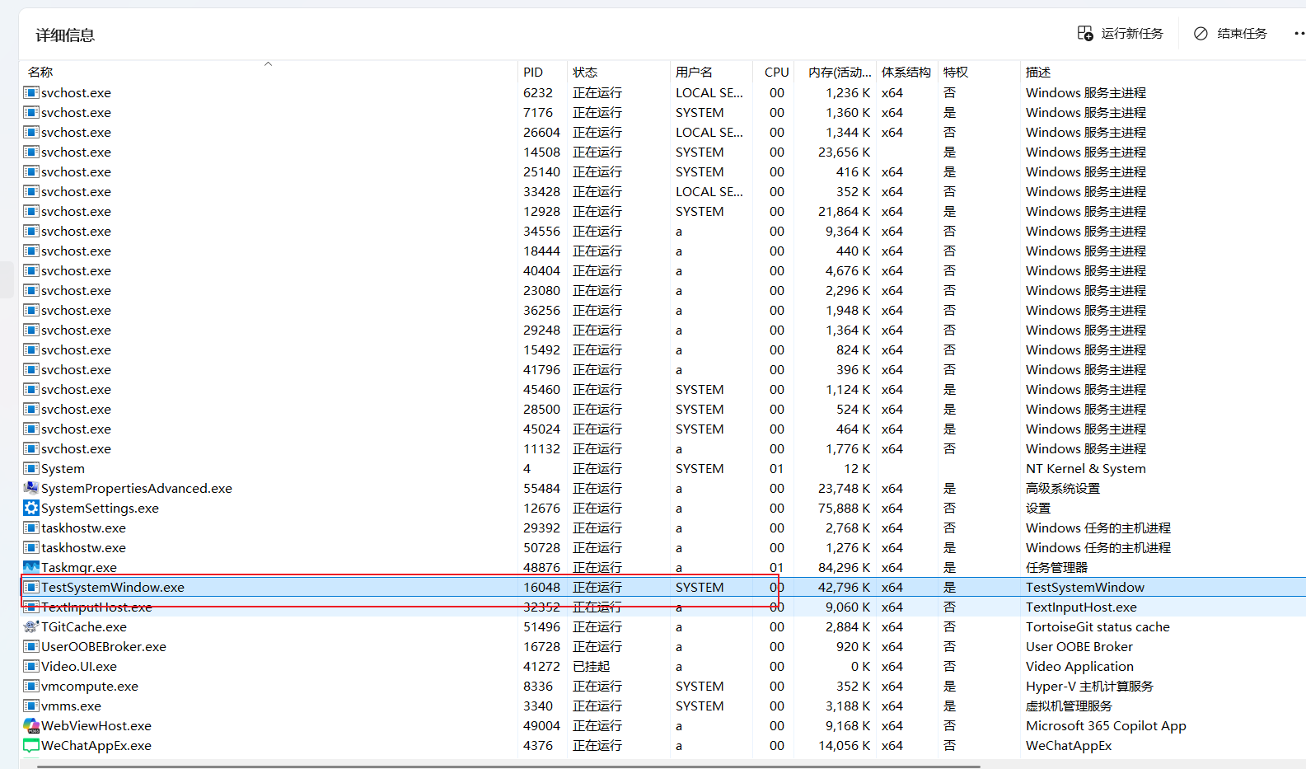The width and height of the screenshot is (1306, 769).
Task: Click the Run new task icon
Action: (1085, 33)
